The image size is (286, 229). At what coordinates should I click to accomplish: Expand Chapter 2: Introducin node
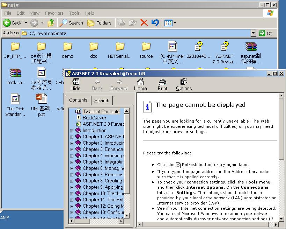72,143
